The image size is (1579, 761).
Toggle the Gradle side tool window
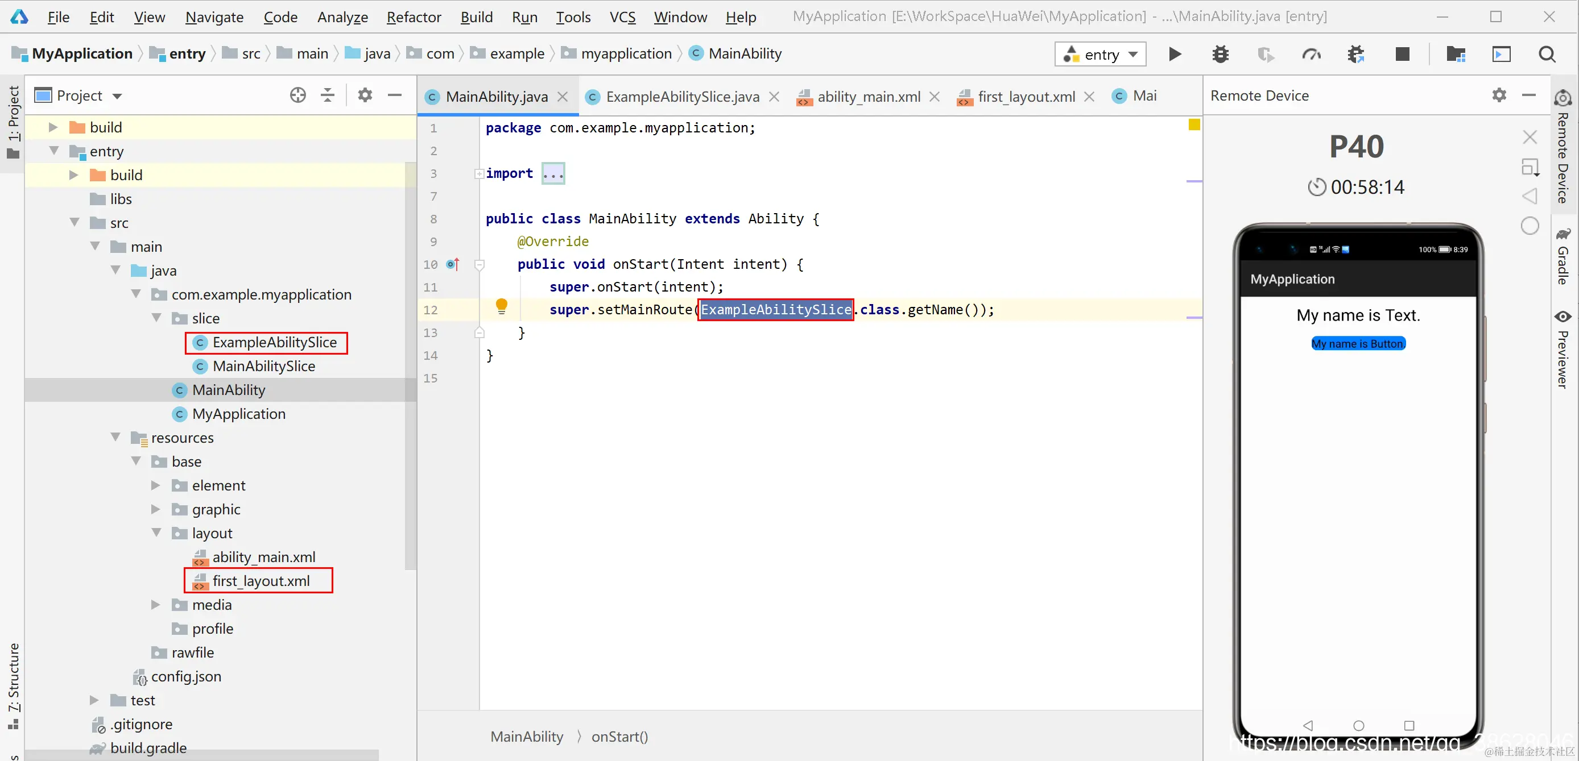pyautogui.click(x=1563, y=256)
